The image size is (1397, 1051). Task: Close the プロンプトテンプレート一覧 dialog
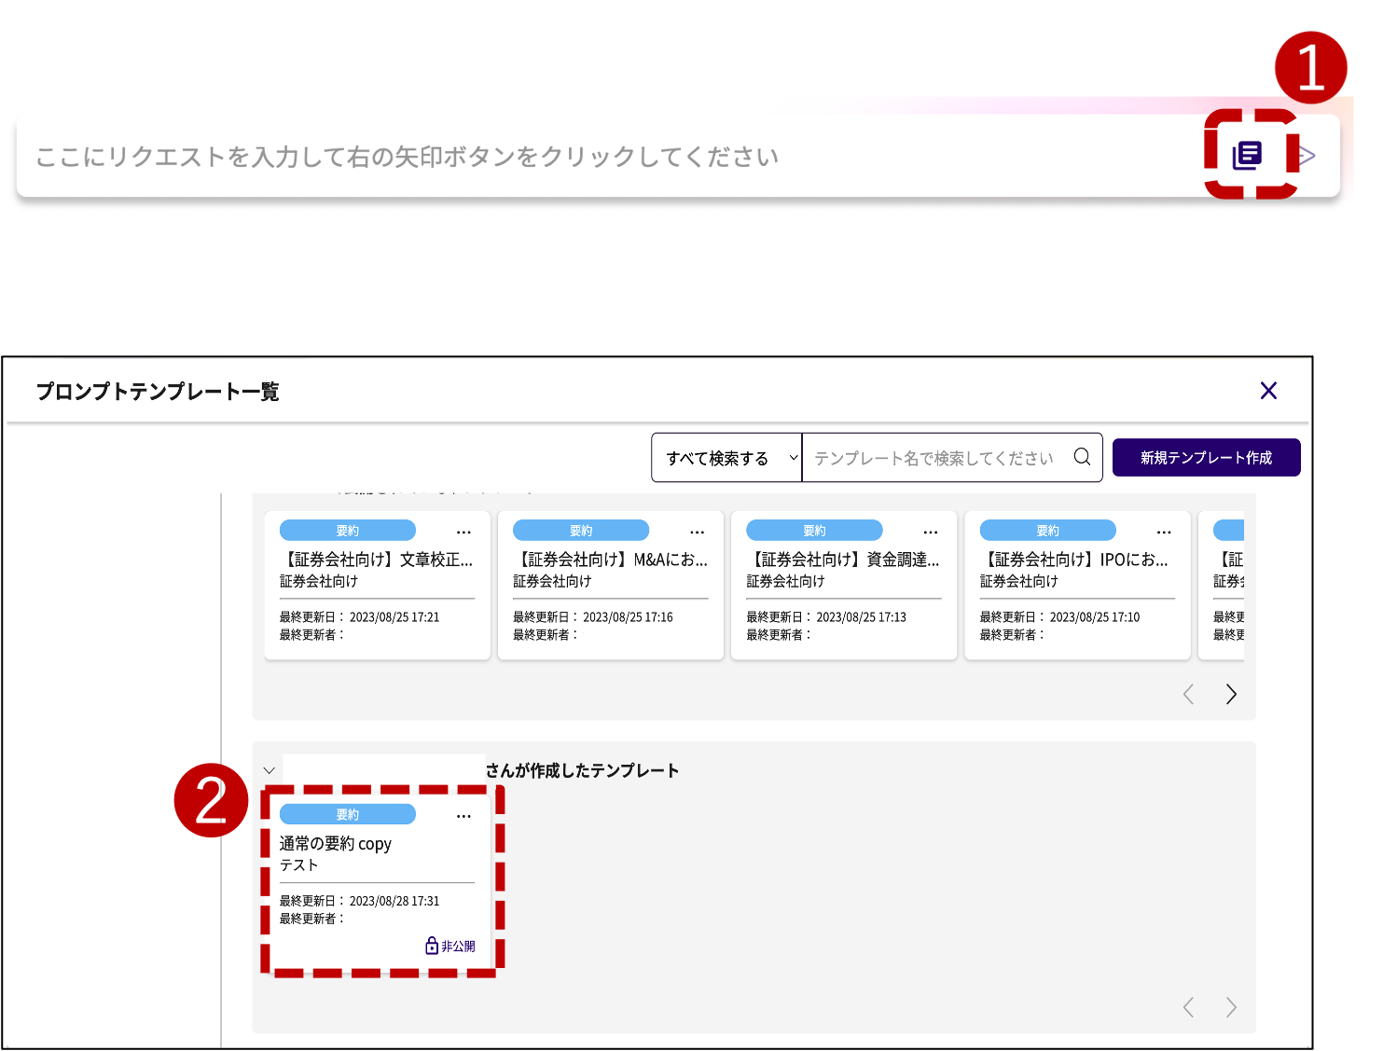[x=1268, y=391]
